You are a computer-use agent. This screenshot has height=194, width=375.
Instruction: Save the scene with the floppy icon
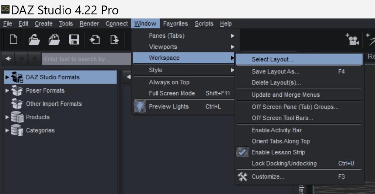click(74, 39)
